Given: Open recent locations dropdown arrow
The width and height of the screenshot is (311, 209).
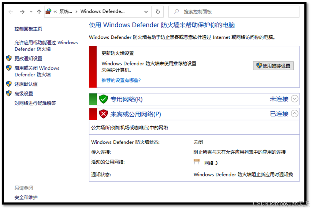Looking at the screenshot, I should click(31, 12).
